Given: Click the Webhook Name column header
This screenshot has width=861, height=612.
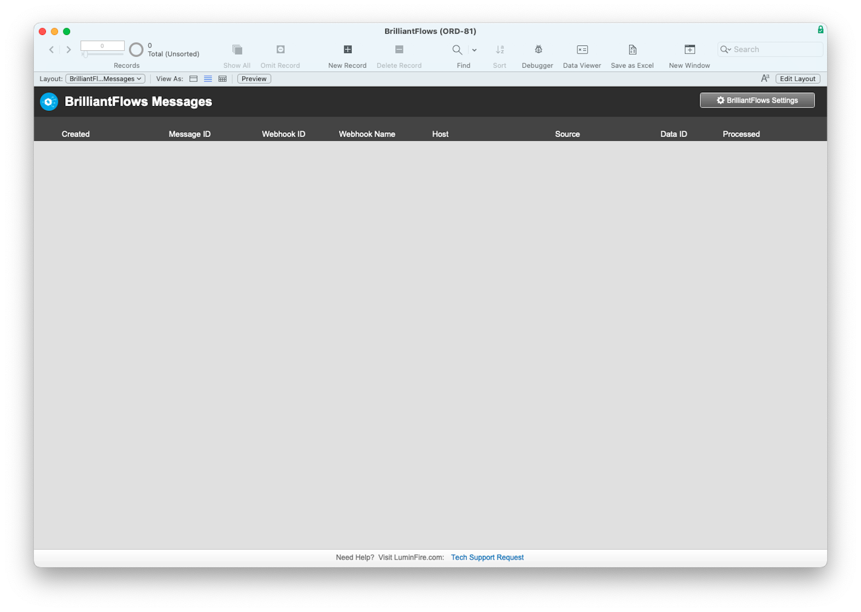Looking at the screenshot, I should pos(367,134).
